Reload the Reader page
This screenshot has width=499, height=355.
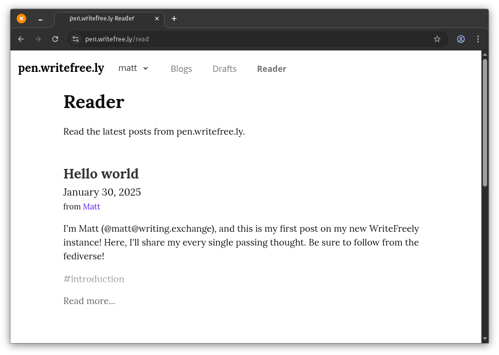(55, 39)
